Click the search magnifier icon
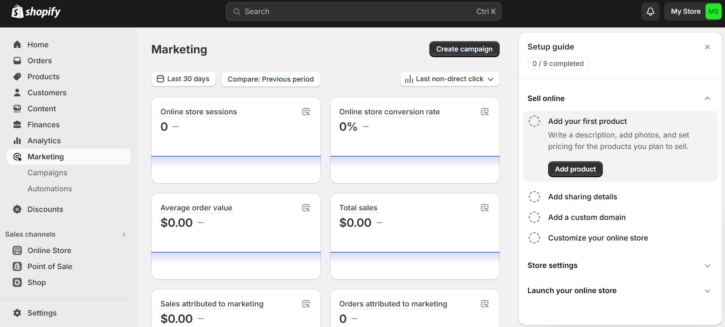 tap(237, 11)
